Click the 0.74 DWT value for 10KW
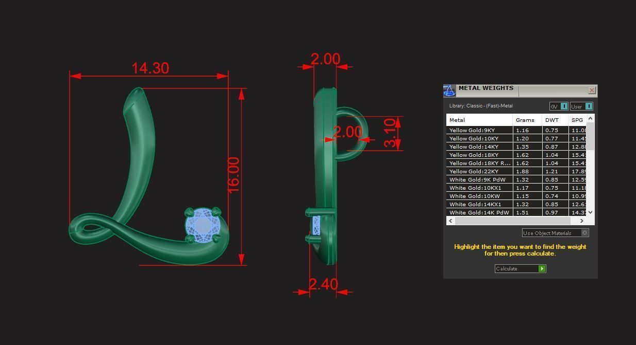636x345 pixels. click(x=552, y=196)
